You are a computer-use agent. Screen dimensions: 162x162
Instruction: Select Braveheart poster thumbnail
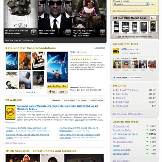tap(25, 61)
